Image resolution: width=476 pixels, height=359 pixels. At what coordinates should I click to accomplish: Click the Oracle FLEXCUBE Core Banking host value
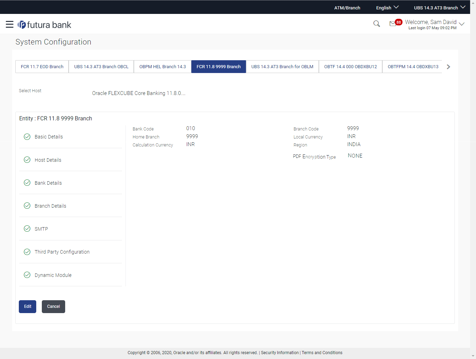click(139, 93)
